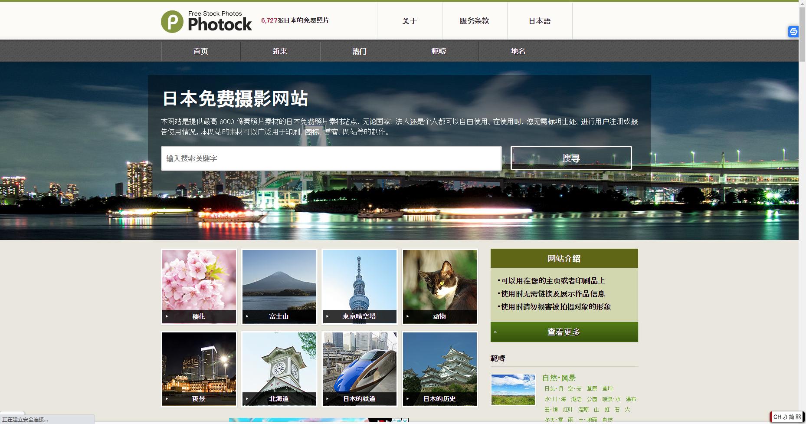806x424 pixels.
Task: Click the arrow icon on the 夜景 tile
Action: [x=167, y=399]
